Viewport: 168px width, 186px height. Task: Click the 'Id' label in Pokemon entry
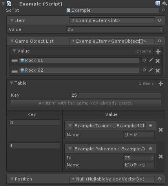point(69,158)
